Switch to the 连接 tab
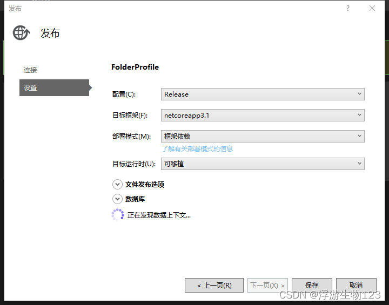This screenshot has width=389, height=305. click(x=30, y=70)
